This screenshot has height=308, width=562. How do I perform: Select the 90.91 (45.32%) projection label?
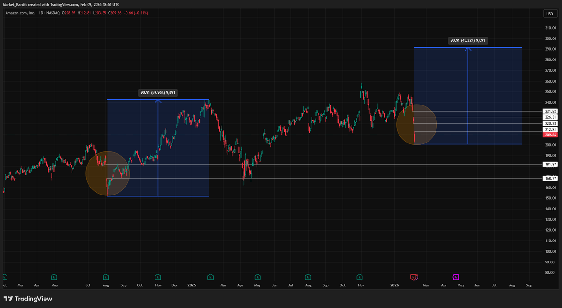pyautogui.click(x=468, y=40)
